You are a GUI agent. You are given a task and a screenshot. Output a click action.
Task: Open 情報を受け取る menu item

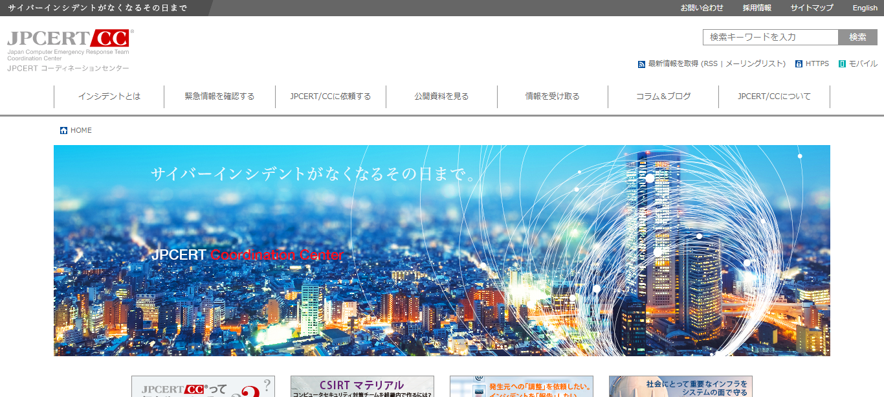tap(552, 96)
